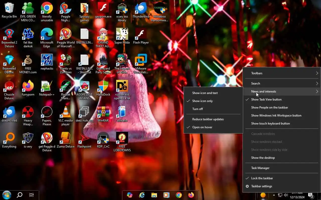Launch Chrome from the taskbar
Image resolution: width=321 pixels, height=200 pixels.
(x=179, y=195)
